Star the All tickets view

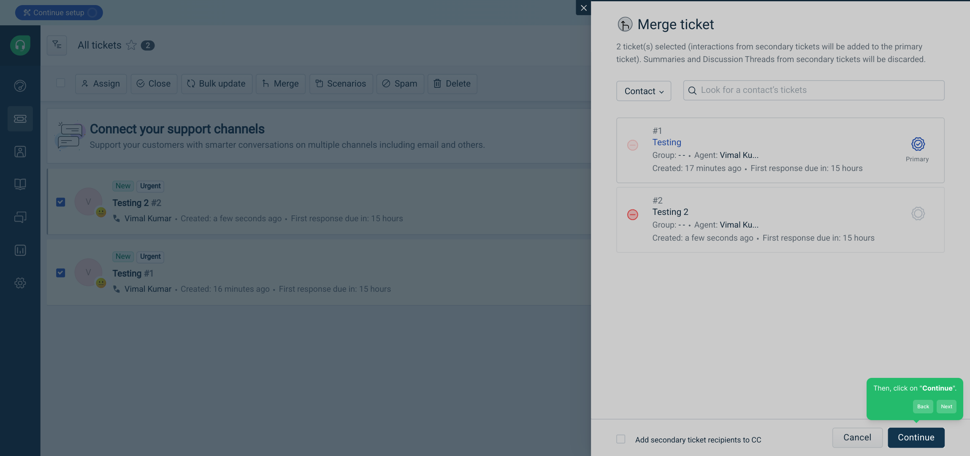[x=131, y=45]
